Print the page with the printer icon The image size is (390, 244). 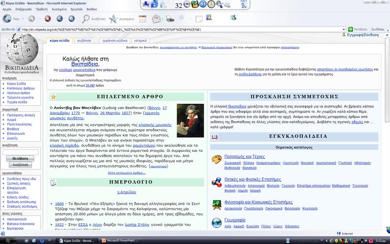170,19
